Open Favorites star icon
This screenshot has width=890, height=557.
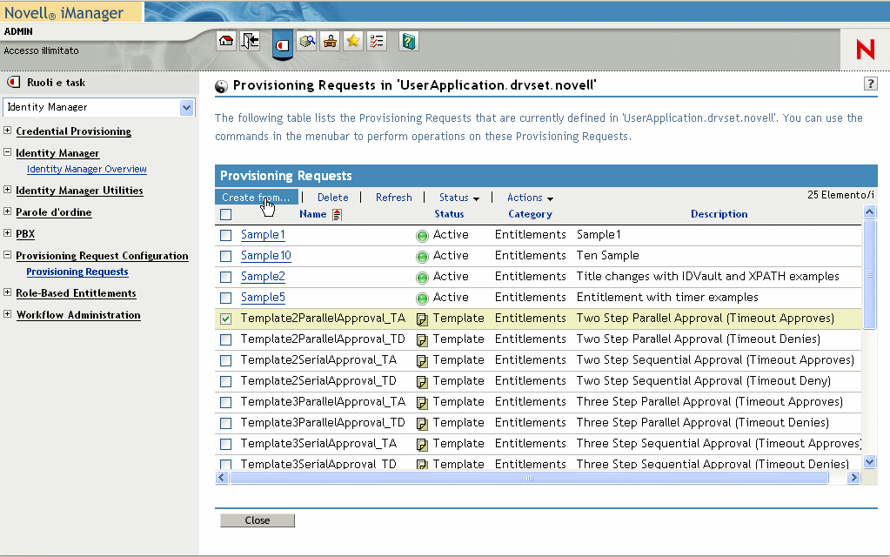[x=353, y=41]
